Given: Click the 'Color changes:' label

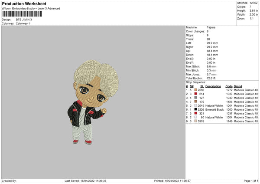Looking at the screenshot, I should 195,31.
